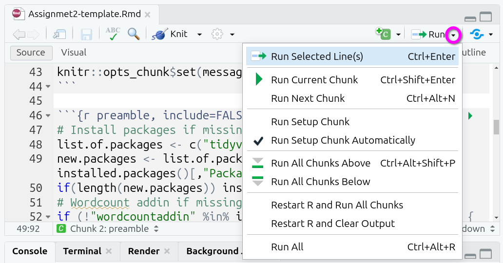Click the back navigation arrow icon

tap(19, 34)
